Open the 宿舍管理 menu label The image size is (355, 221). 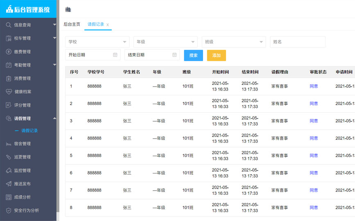23,144
